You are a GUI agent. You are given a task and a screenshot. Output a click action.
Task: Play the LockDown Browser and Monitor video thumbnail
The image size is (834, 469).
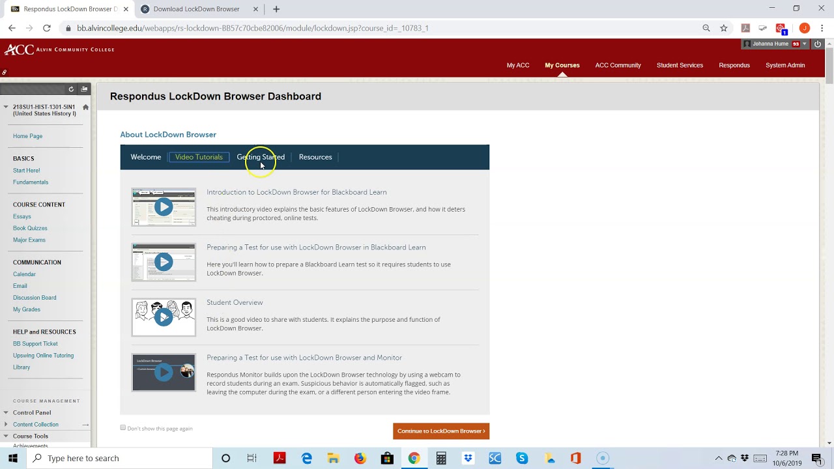pyautogui.click(x=164, y=373)
